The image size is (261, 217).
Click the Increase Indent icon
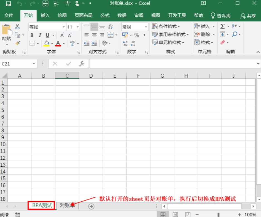click(x=94, y=43)
